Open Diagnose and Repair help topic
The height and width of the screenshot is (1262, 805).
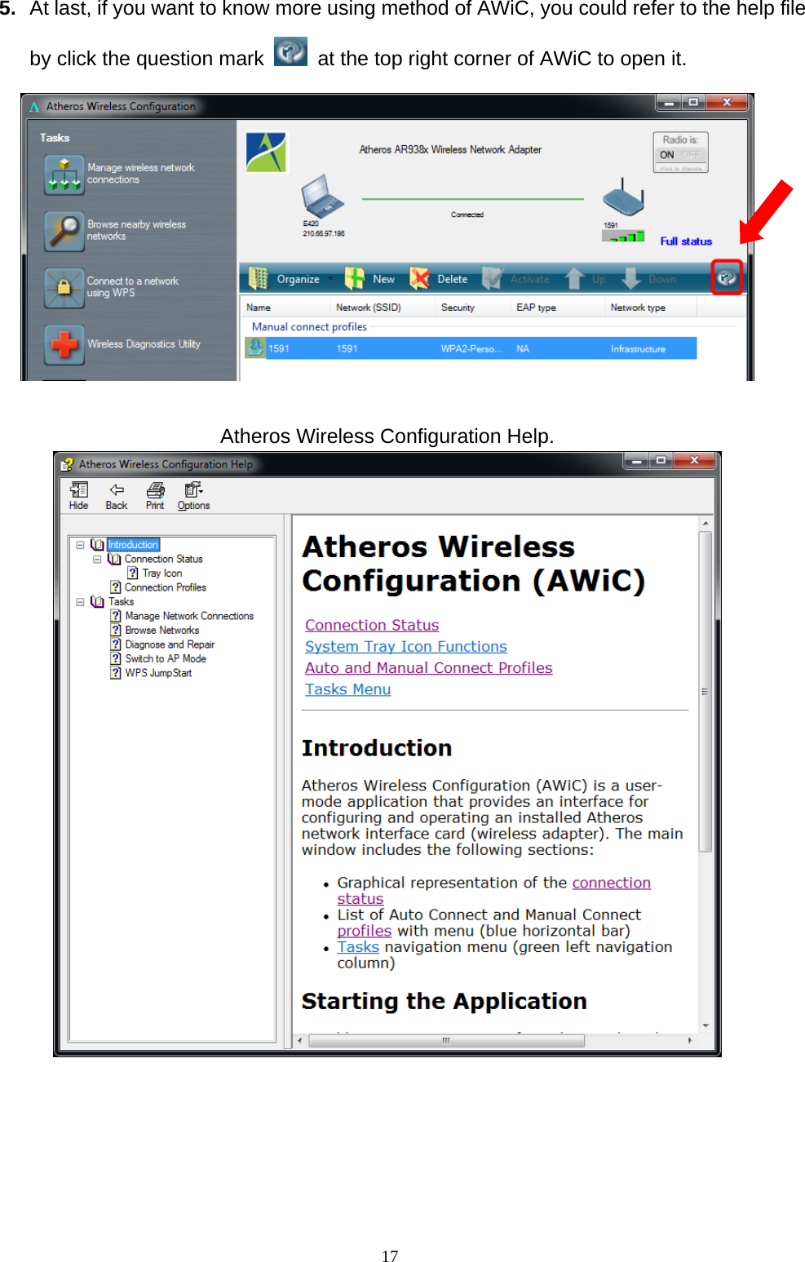170,644
